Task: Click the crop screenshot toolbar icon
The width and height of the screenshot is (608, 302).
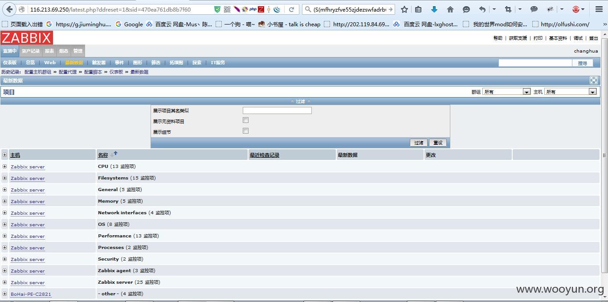Action: point(508,9)
